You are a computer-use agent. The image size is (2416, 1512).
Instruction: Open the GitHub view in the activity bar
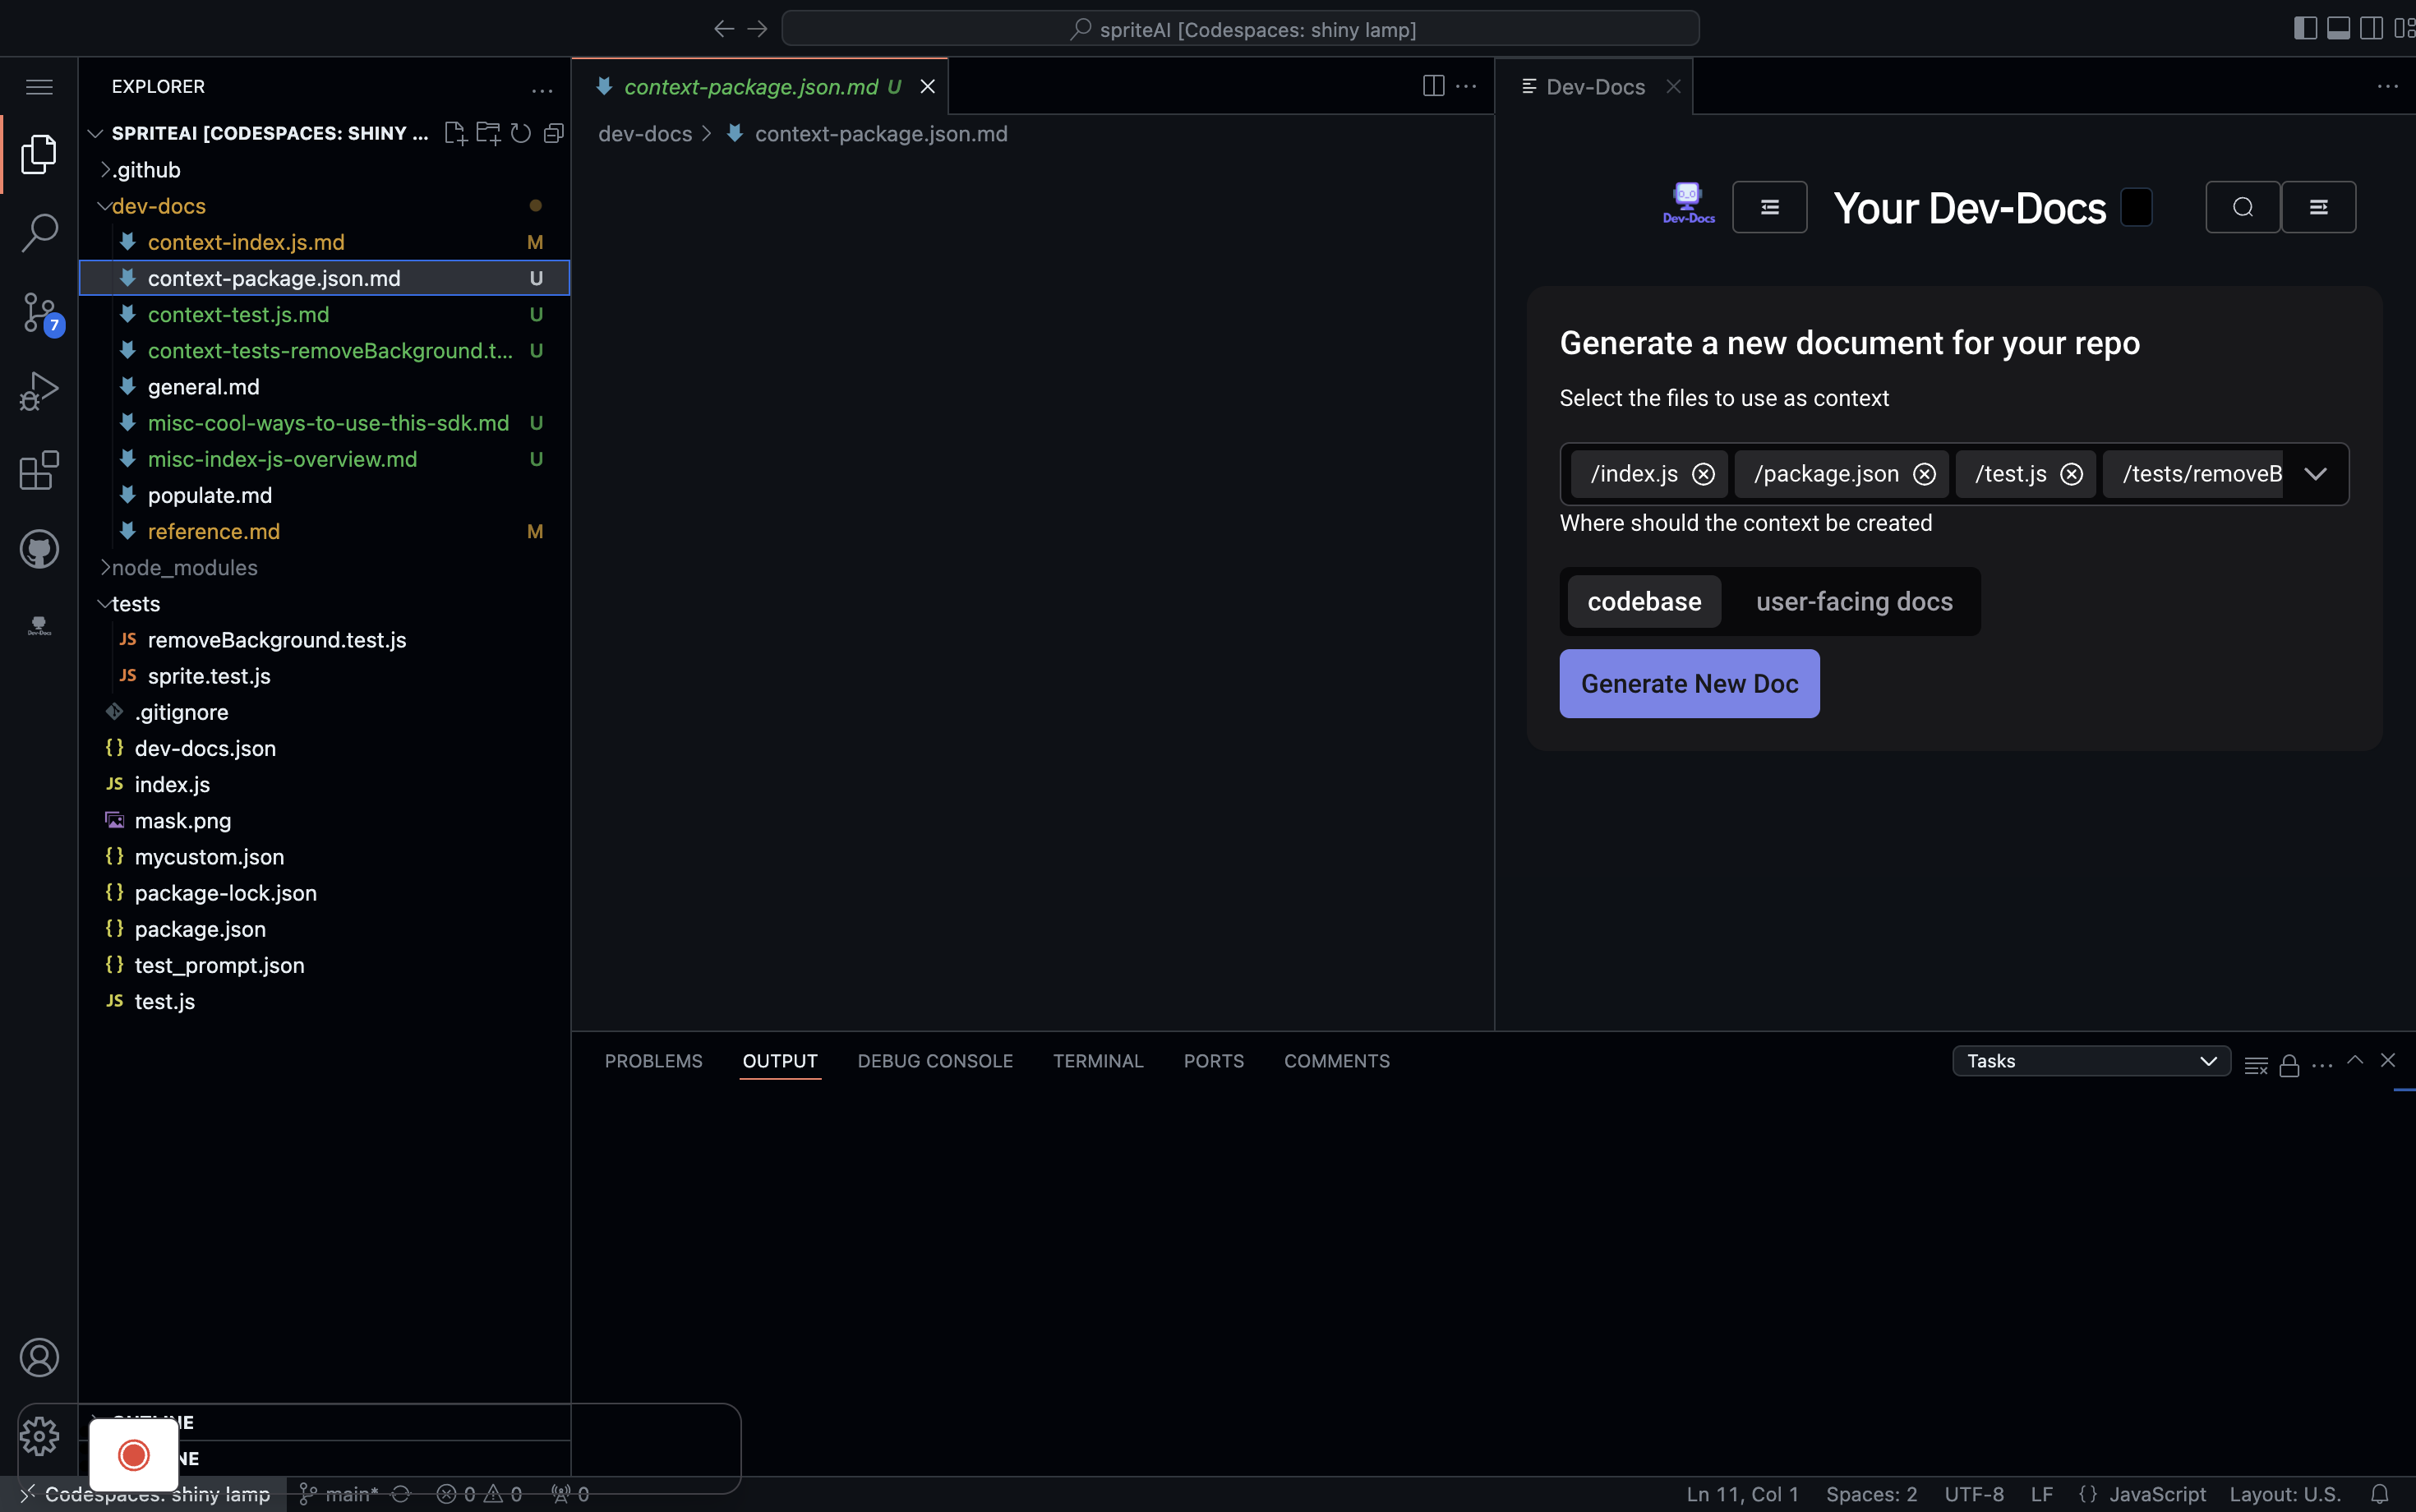coord(39,549)
